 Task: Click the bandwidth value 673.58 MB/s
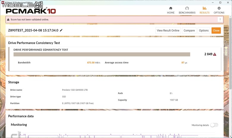pyautogui.click(x=93, y=62)
